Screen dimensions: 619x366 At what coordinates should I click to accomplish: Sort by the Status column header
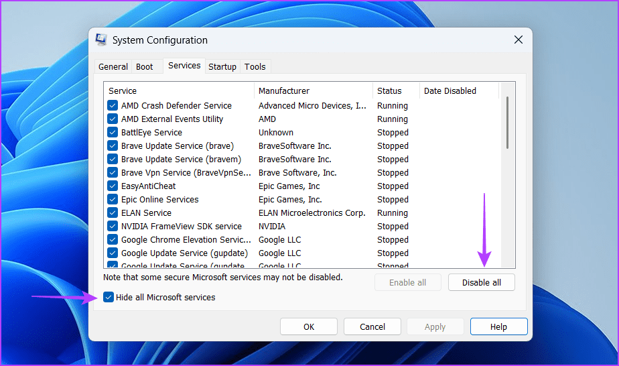[396, 90]
